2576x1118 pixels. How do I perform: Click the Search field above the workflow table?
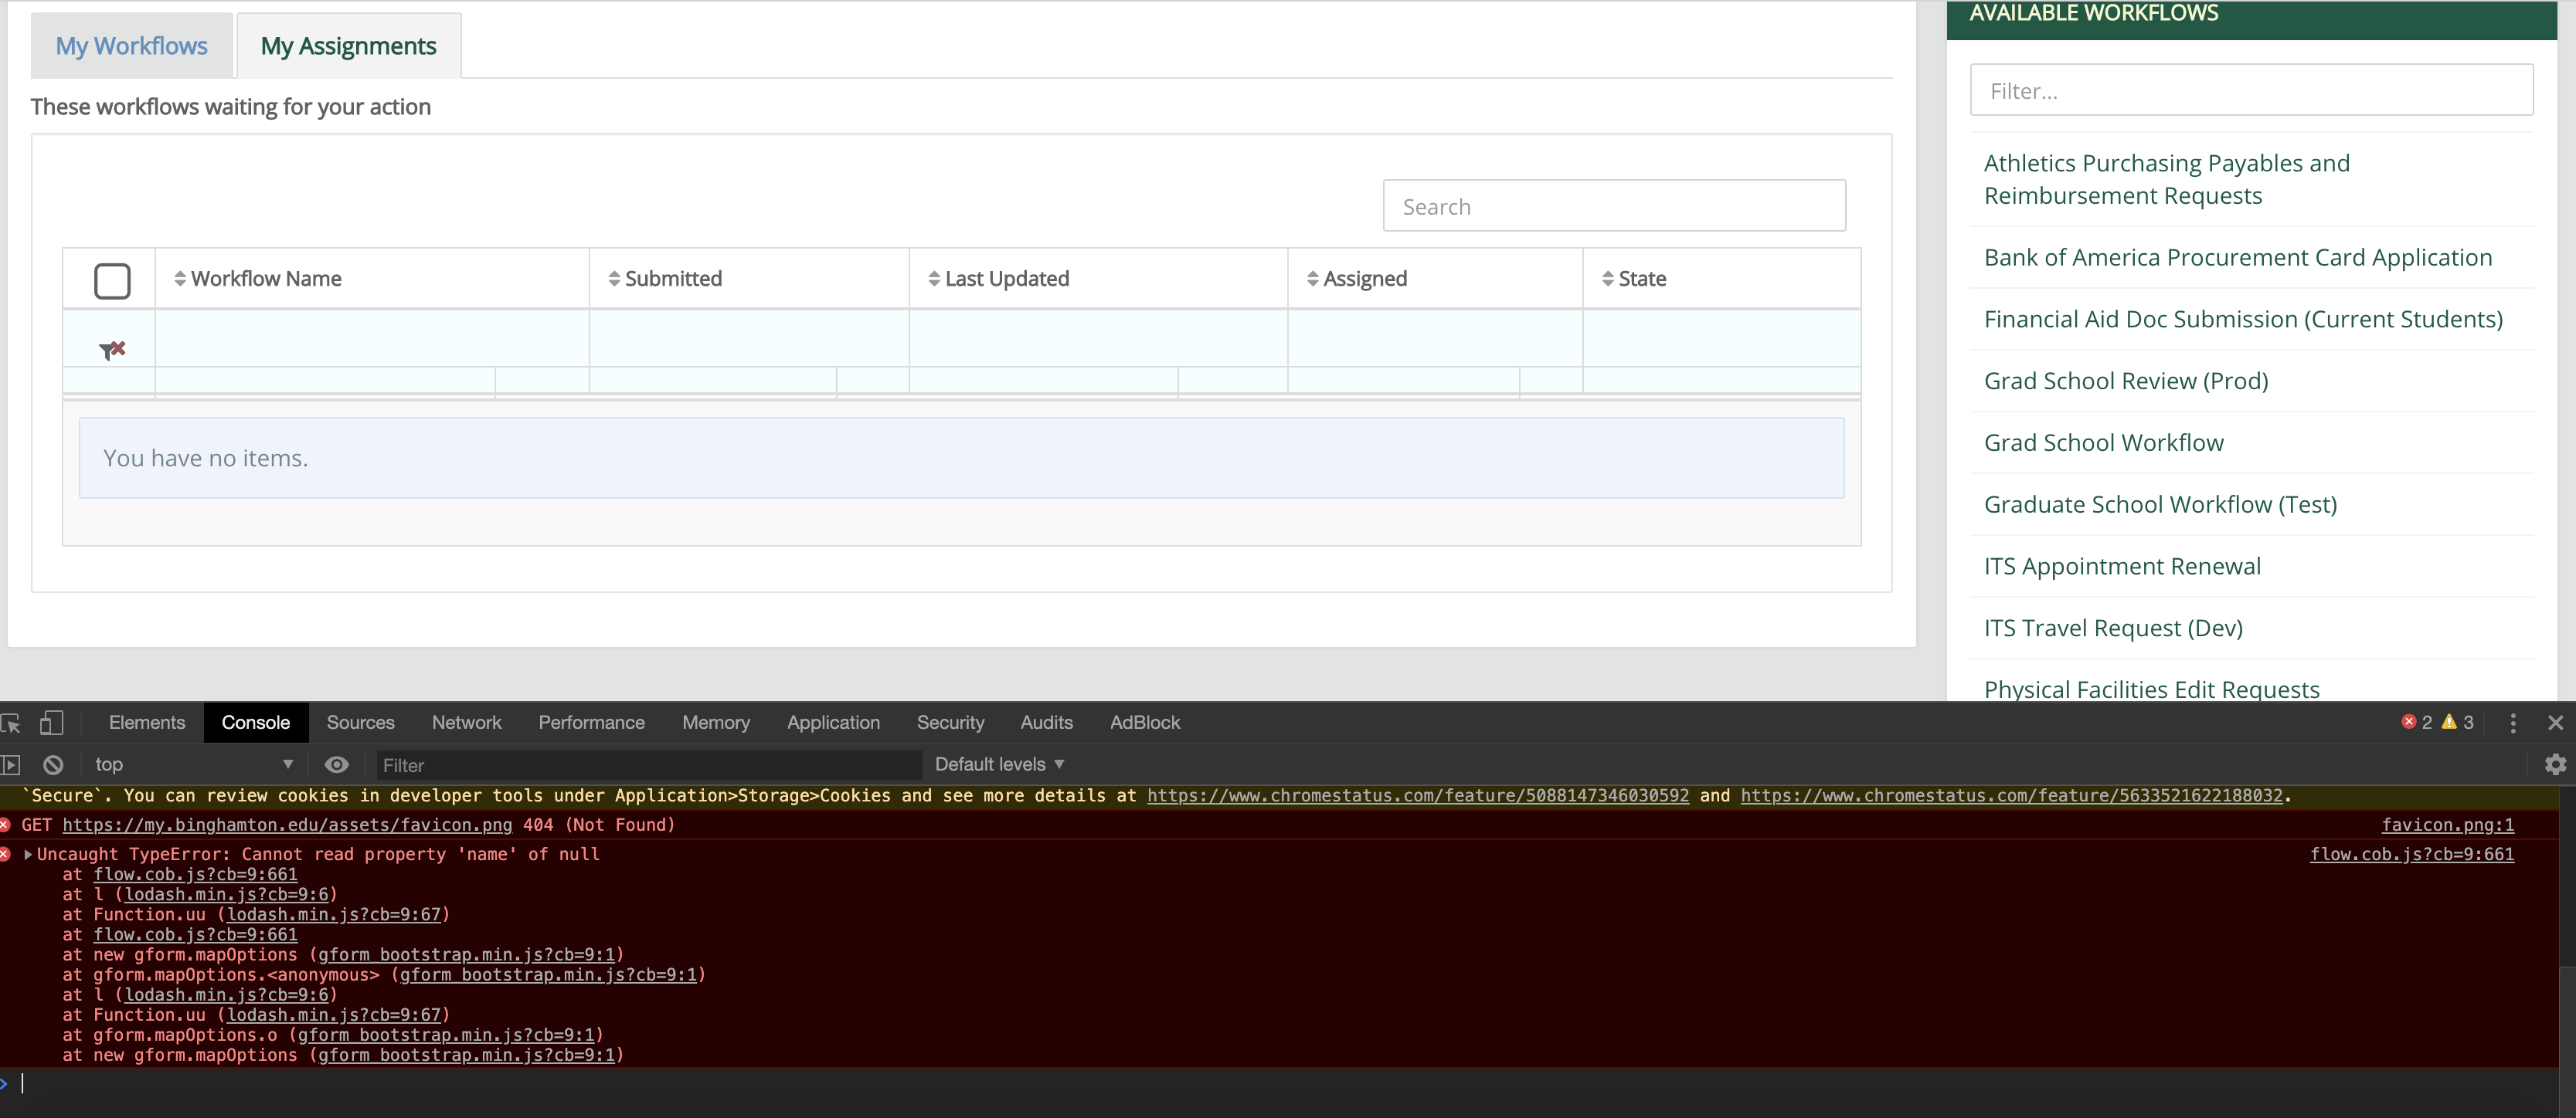(1614, 205)
